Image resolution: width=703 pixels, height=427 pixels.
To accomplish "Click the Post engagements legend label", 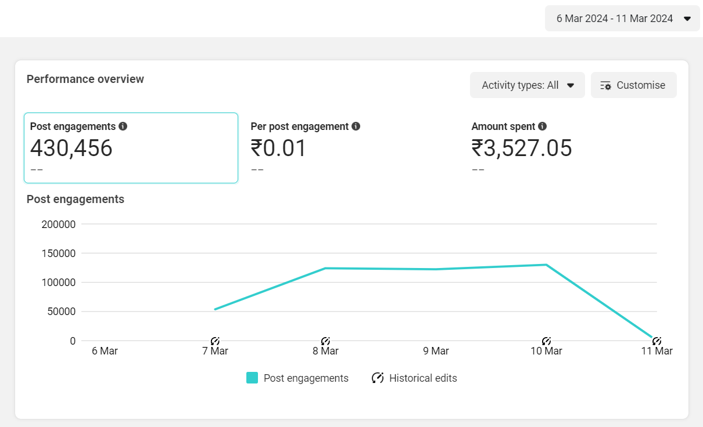I will [x=306, y=378].
